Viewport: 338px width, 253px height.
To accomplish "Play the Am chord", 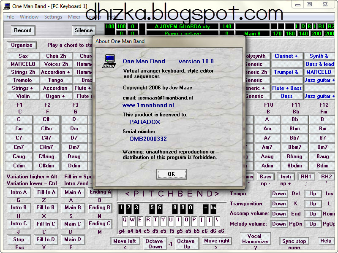I will point(267,129).
